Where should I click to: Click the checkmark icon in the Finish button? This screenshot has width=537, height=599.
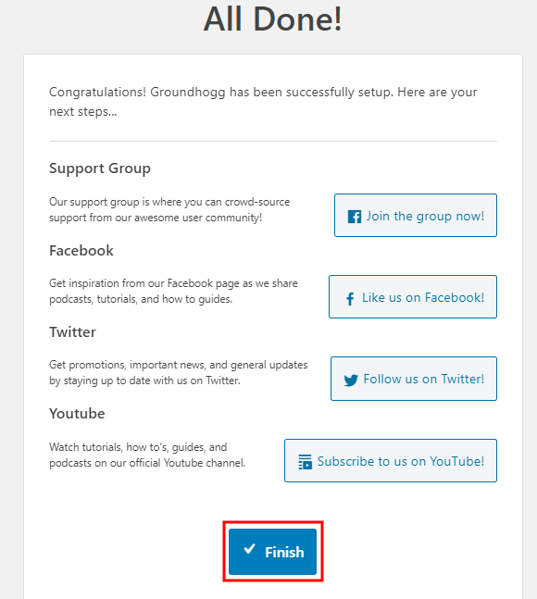(249, 549)
